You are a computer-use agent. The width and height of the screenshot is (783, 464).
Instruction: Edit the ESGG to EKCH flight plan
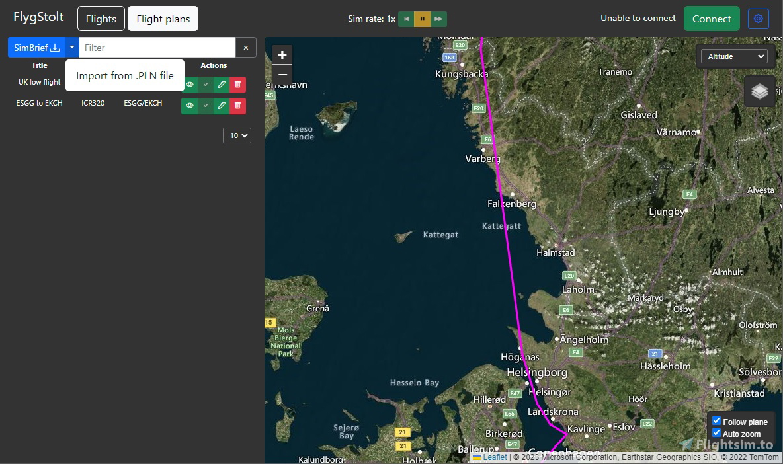(x=221, y=105)
